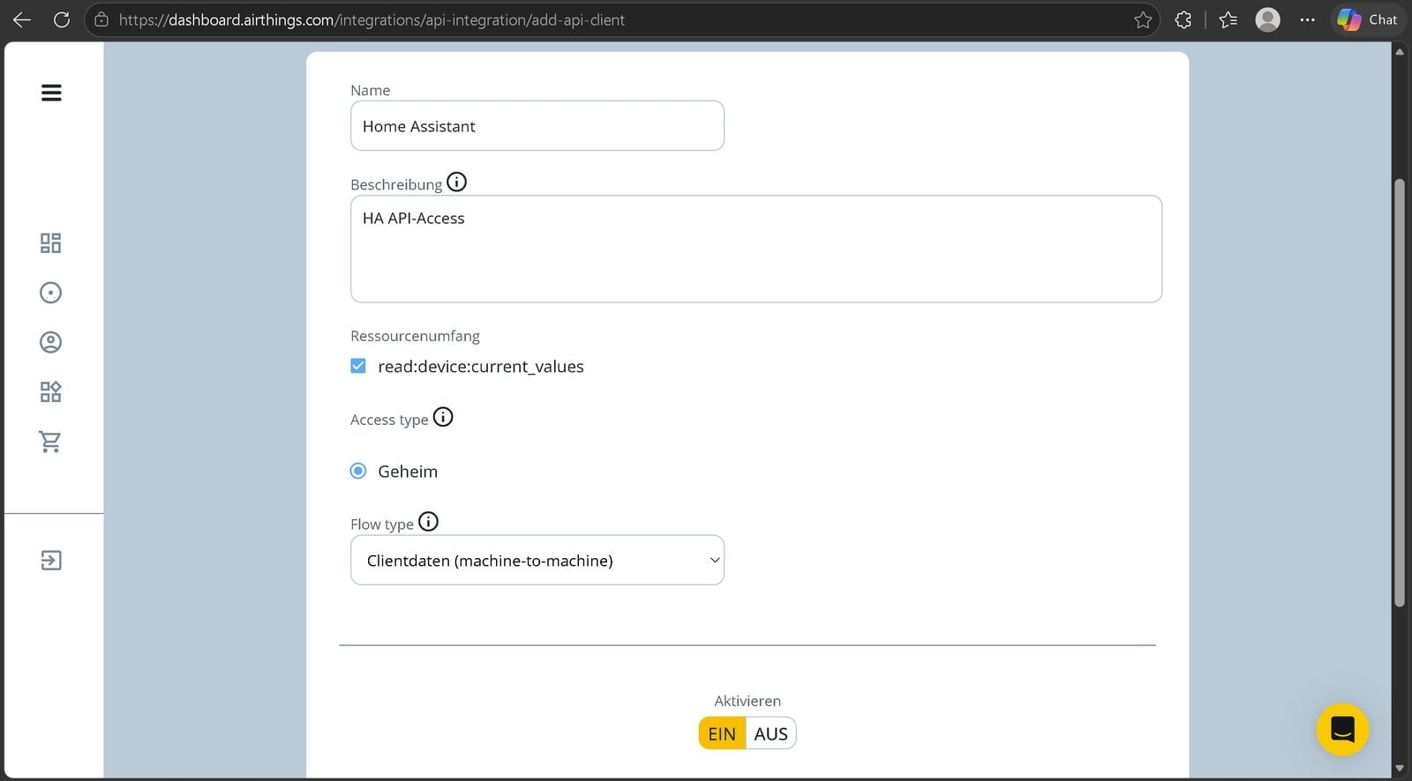Screen dimensions: 1412x781
Task: Click the Ressourcenumfang label
Action: click(x=415, y=336)
